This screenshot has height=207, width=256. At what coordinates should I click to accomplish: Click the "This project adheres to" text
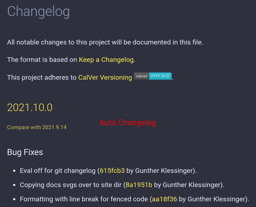click(42, 77)
